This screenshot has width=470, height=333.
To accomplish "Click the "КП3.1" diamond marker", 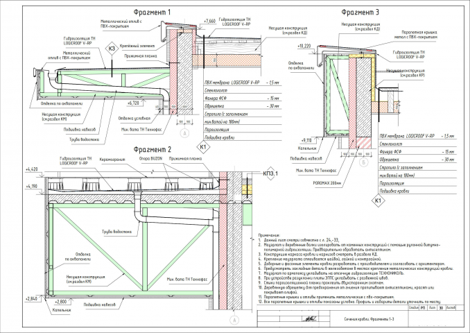I will point(270,173).
